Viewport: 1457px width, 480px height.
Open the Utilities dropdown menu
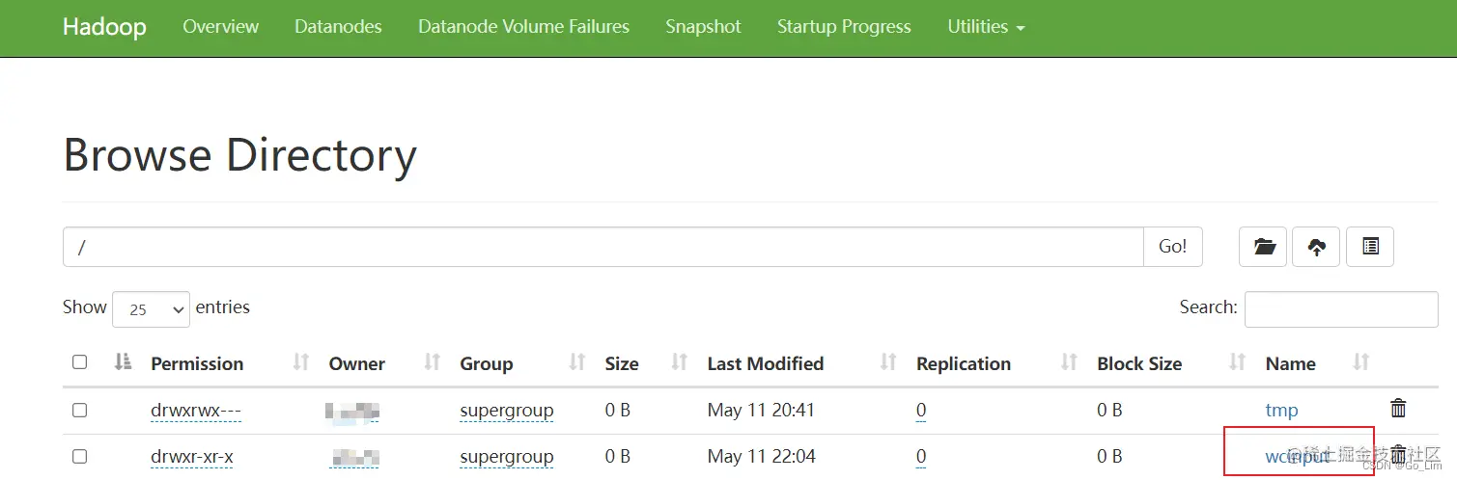pyautogui.click(x=986, y=27)
